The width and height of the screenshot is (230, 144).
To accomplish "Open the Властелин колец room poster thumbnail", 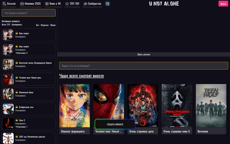I will coord(8,64).
